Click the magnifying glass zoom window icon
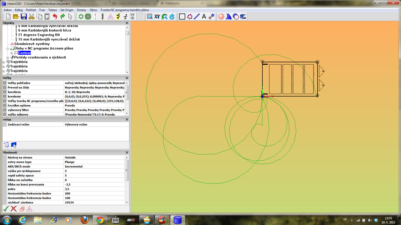Screen dimensions: 401x225 click(150, 16)
